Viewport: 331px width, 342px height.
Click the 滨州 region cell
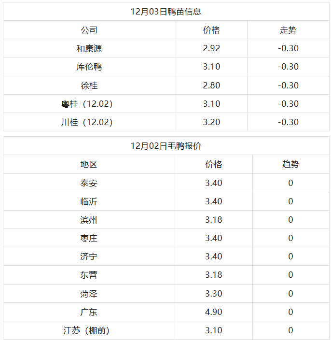tap(89, 220)
